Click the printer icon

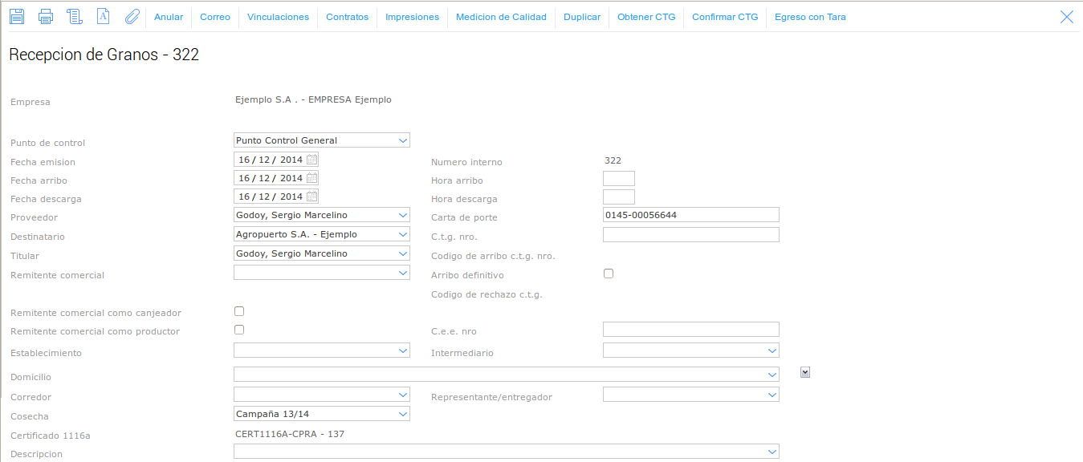46,17
